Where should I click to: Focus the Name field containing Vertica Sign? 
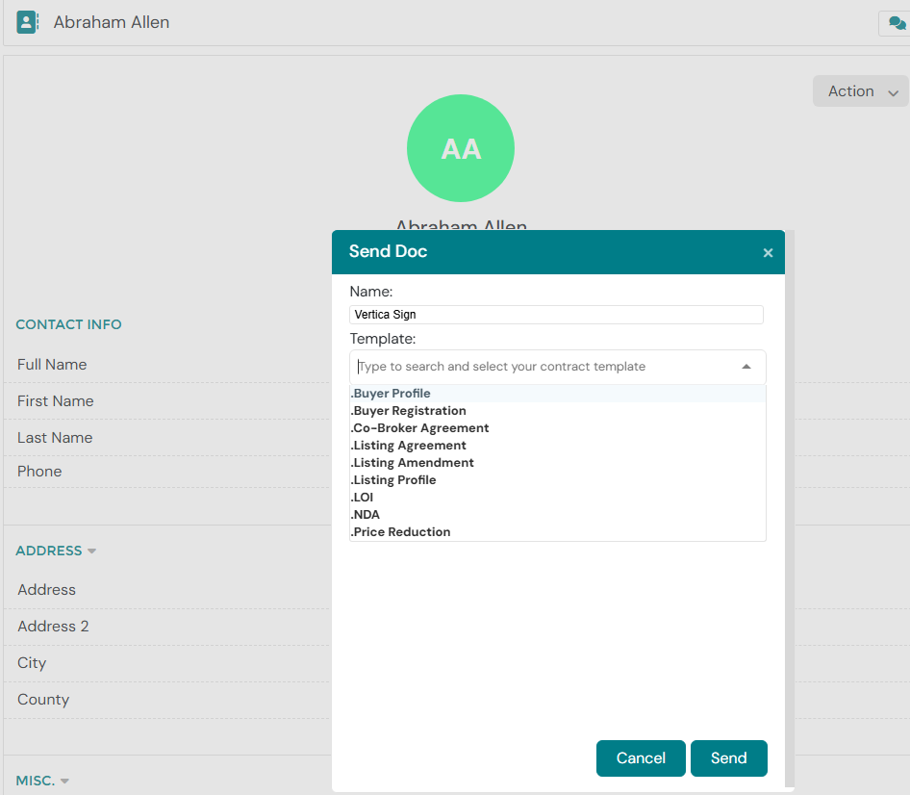click(x=556, y=315)
